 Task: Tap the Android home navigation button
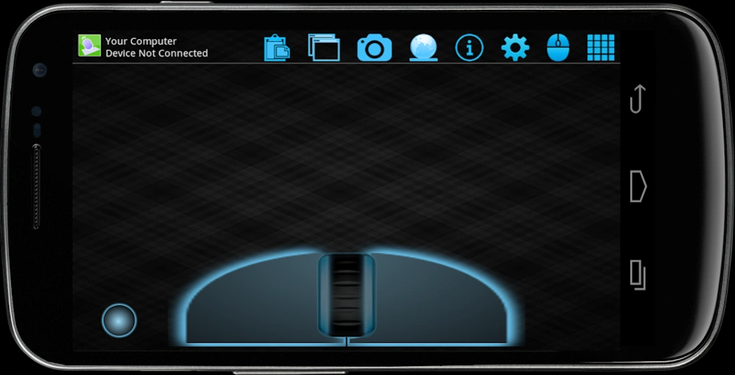pyautogui.click(x=638, y=186)
